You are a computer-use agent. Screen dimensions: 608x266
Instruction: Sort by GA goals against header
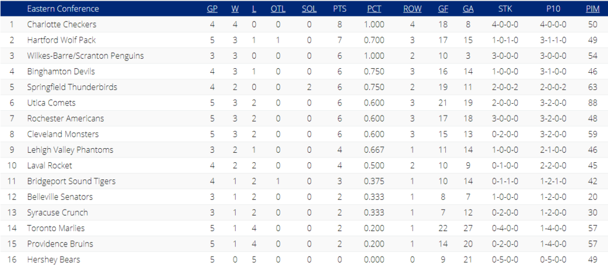pos(468,9)
